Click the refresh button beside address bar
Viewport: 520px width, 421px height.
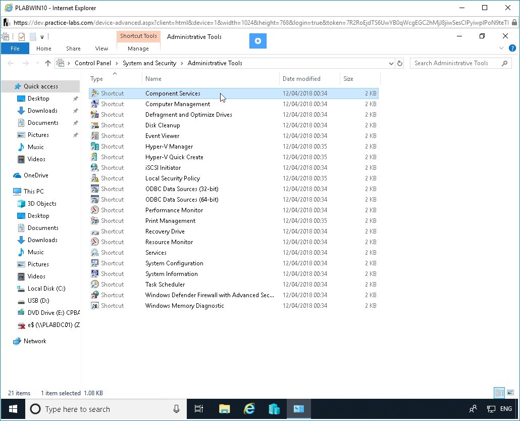[400, 63]
